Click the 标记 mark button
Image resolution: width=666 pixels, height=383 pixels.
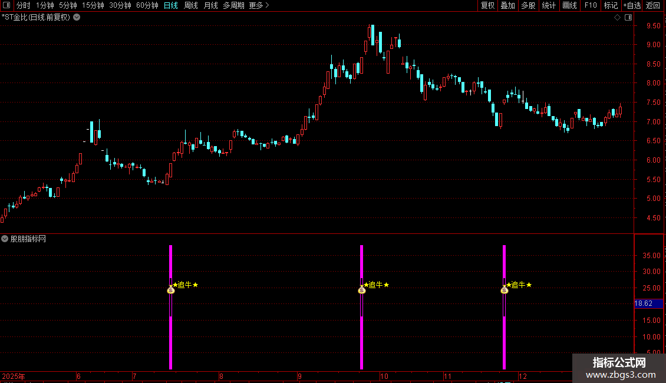(611, 5)
